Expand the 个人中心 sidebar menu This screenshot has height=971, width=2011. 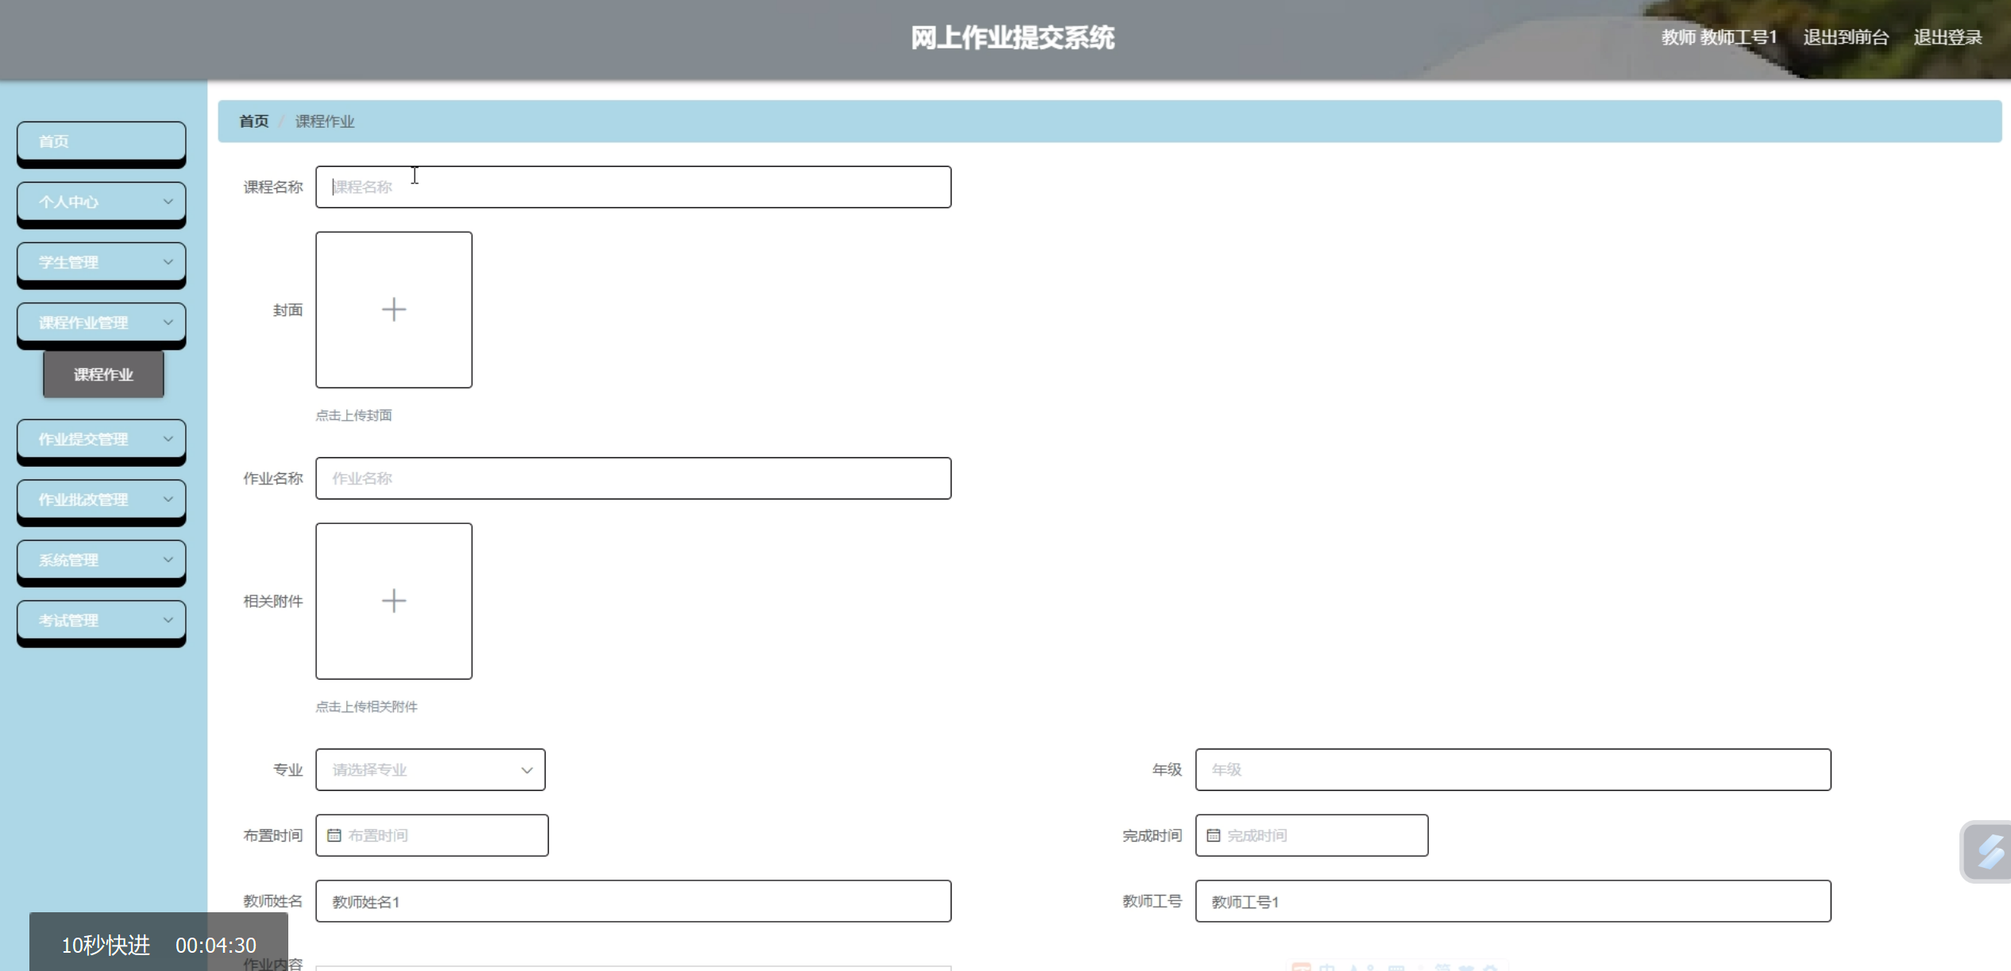[101, 202]
